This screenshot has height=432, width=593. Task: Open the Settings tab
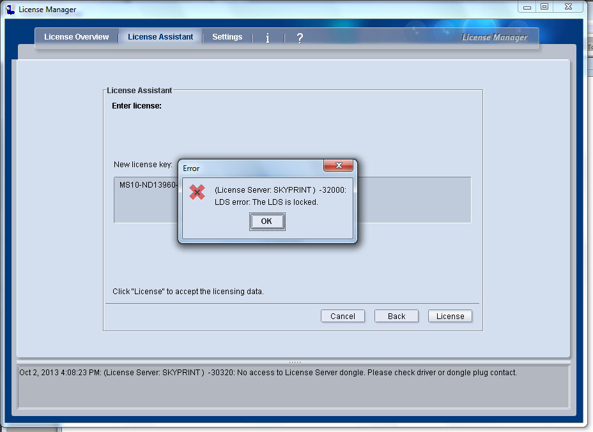coord(227,37)
